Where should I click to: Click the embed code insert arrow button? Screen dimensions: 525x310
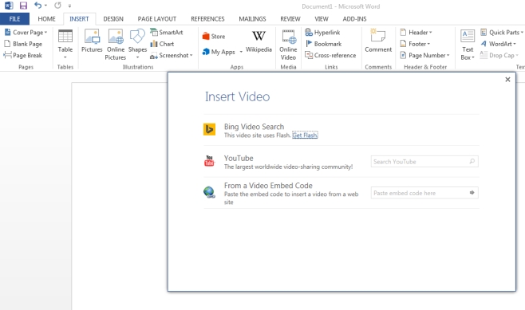472,193
